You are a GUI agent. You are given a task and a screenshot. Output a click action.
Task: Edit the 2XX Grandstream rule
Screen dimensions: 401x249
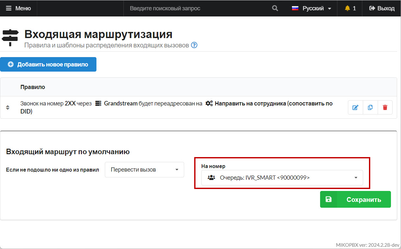click(x=355, y=107)
